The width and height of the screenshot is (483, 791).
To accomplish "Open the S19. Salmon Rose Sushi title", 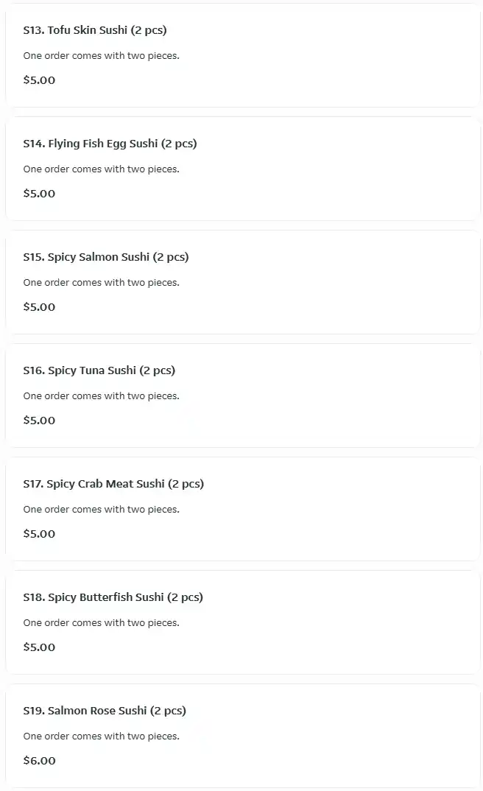I will point(105,711).
